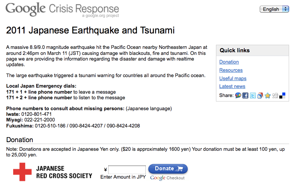Click the yellow star bookmark icon

pos(268,96)
